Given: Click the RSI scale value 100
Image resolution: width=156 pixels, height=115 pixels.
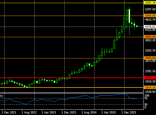Looking at the screenshot, I should (x=147, y=96).
